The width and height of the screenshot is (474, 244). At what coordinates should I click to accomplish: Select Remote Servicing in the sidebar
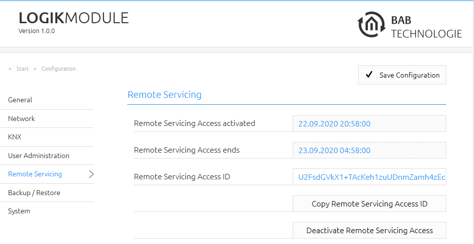point(35,174)
